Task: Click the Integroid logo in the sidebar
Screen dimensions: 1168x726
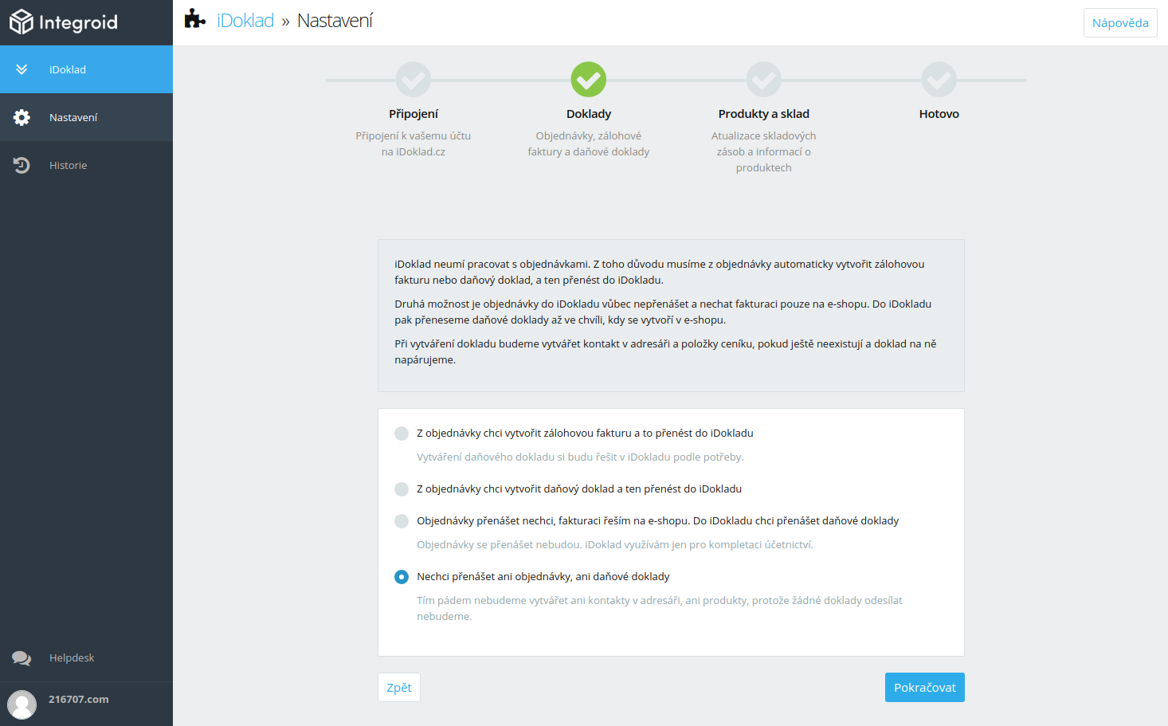Action: [x=64, y=22]
